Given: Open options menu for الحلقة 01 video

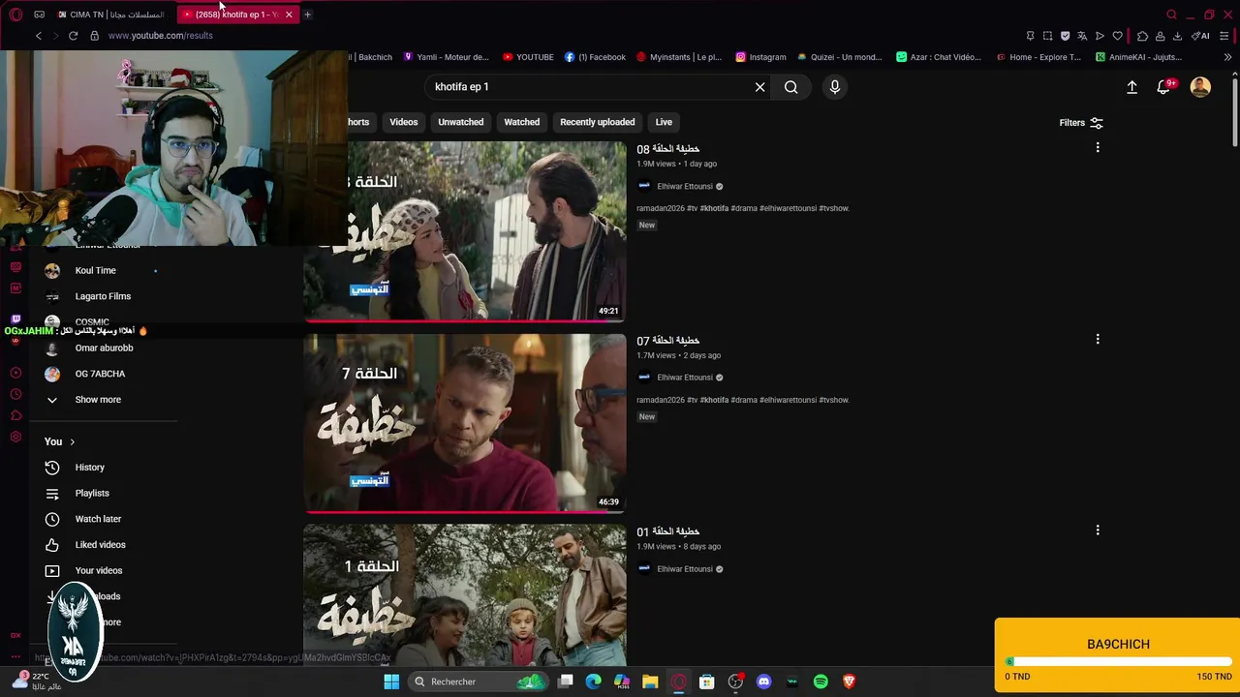Looking at the screenshot, I should pyautogui.click(x=1098, y=530).
